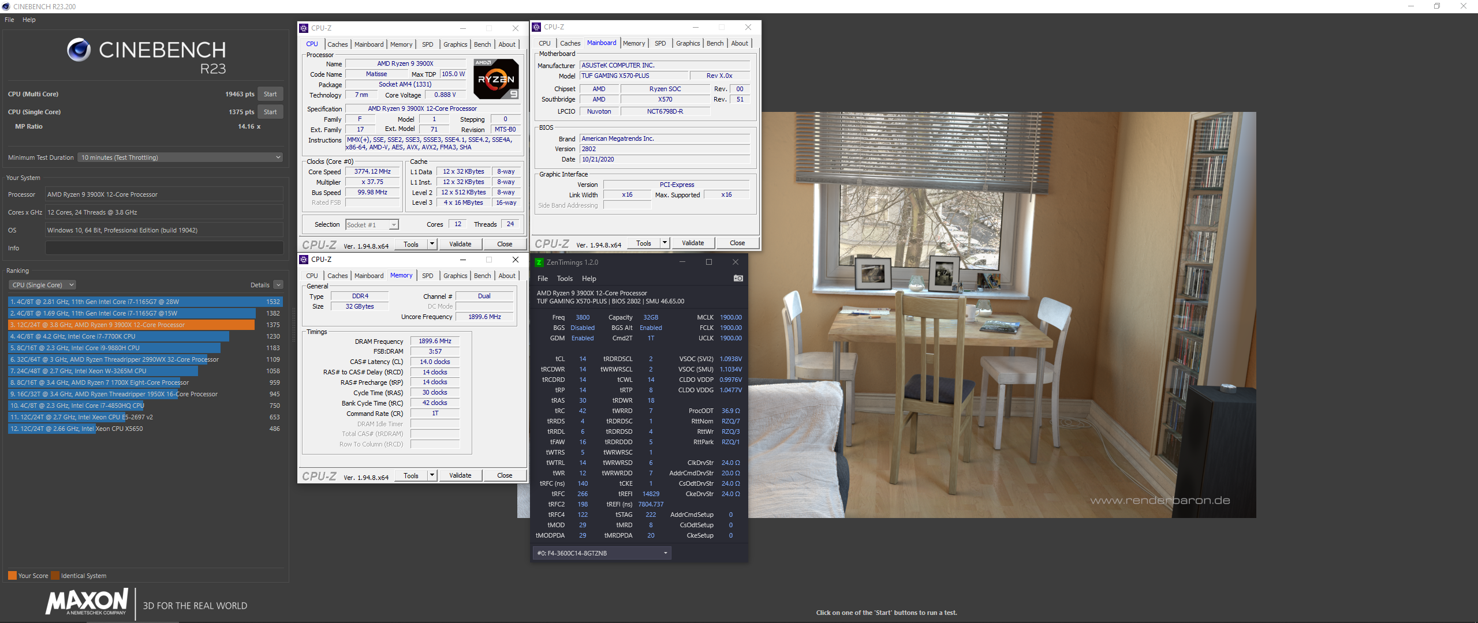Click the Ryzen 9 logo in CPU-Z
1478x623 pixels.
497,79
